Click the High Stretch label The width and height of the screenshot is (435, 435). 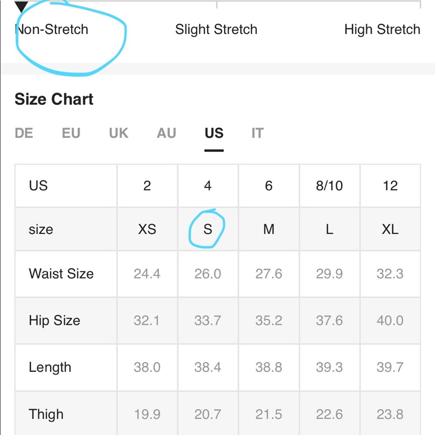(382, 30)
